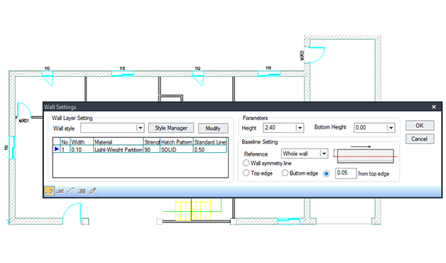The height and width of the screenshot is (263, 446).
Task: Click the straight wall segment icon
Action: pyautogui.click(x=60, y=191)
